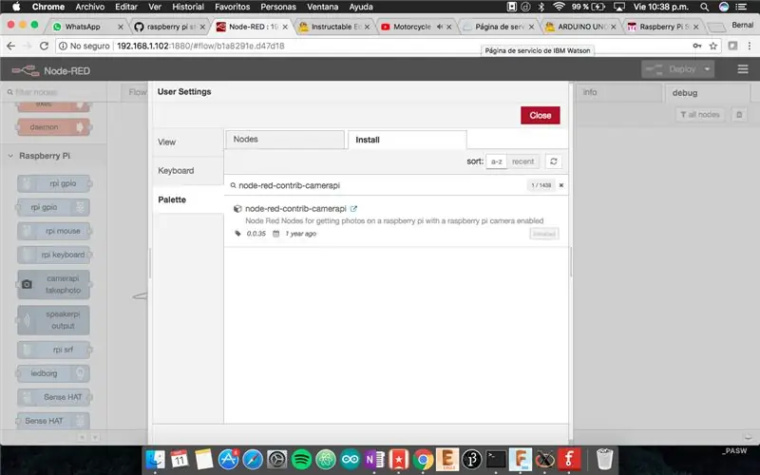The width and height of the screenshot is (760, 475).
Task: Open the View settings section
Action: [x=188, y=142]
